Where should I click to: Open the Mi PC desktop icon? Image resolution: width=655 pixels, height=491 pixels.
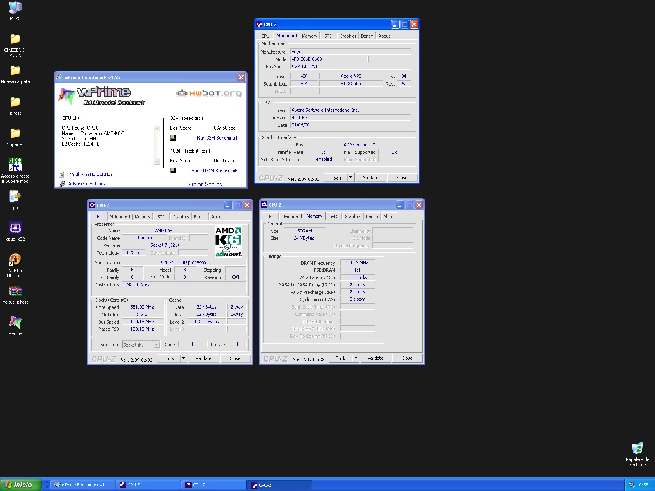(15, 7)
